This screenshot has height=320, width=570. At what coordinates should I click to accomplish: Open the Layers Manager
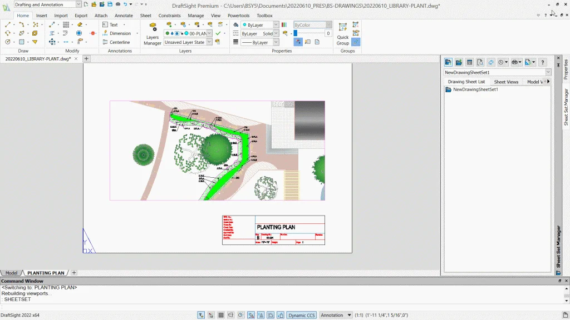tap(153, 34)
